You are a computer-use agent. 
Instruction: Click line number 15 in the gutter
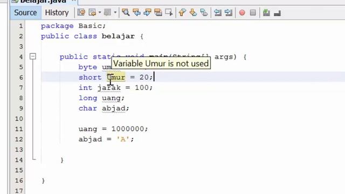pyautogui.click(x=19, y=170)
